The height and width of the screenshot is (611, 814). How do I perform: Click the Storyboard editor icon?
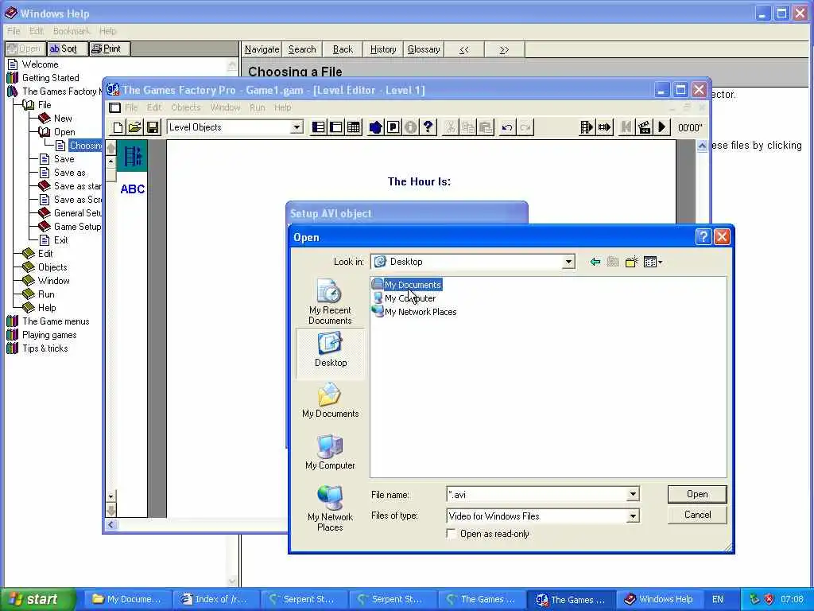pos(319,127)
